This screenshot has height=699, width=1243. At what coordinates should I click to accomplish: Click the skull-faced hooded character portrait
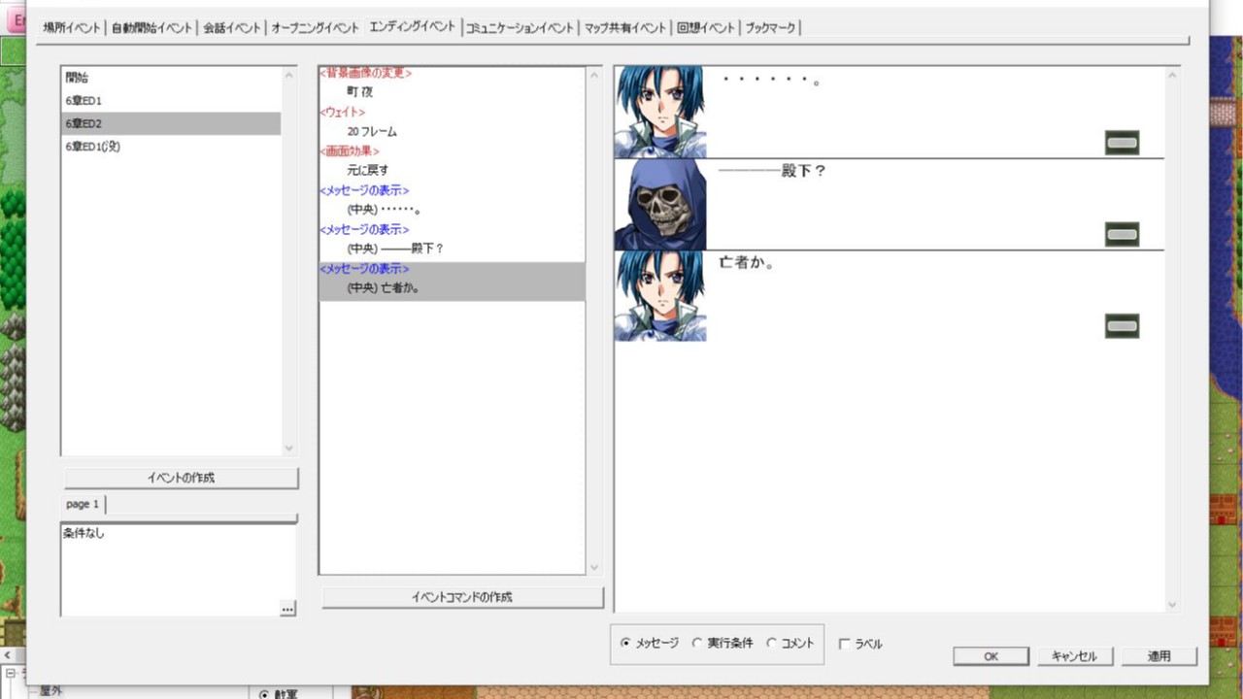(x=660, y=201)
